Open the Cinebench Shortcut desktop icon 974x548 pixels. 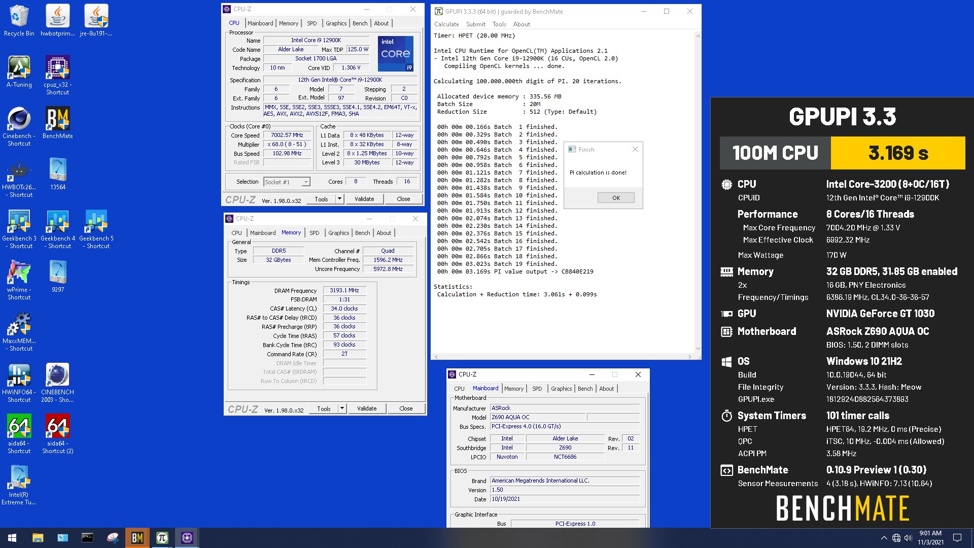(19, 126)
